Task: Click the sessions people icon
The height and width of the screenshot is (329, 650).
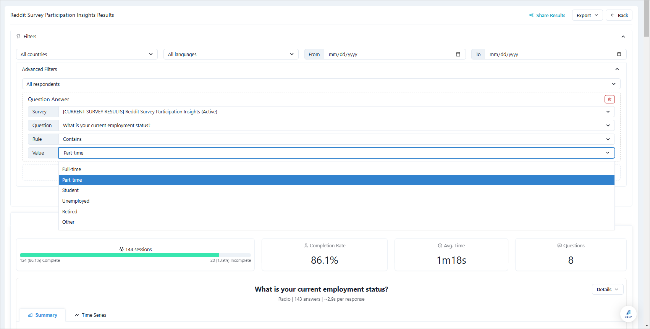Action: pyautogui.click(x=121, y=249)
